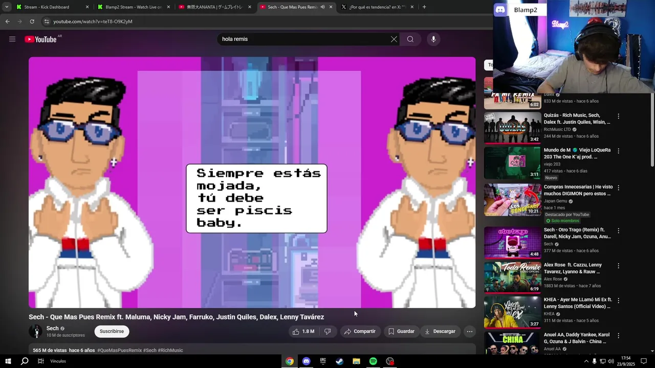Click the #RichMusic hashtag
This screenshot has width=655, height=368.
tap(170, 350)
